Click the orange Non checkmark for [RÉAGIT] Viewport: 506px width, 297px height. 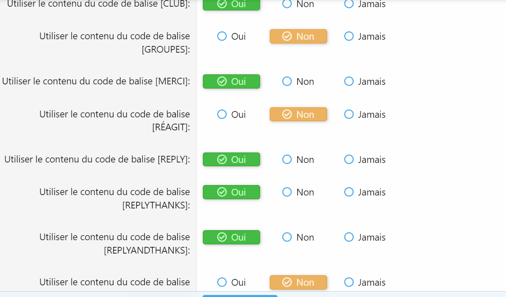(287, 114)
